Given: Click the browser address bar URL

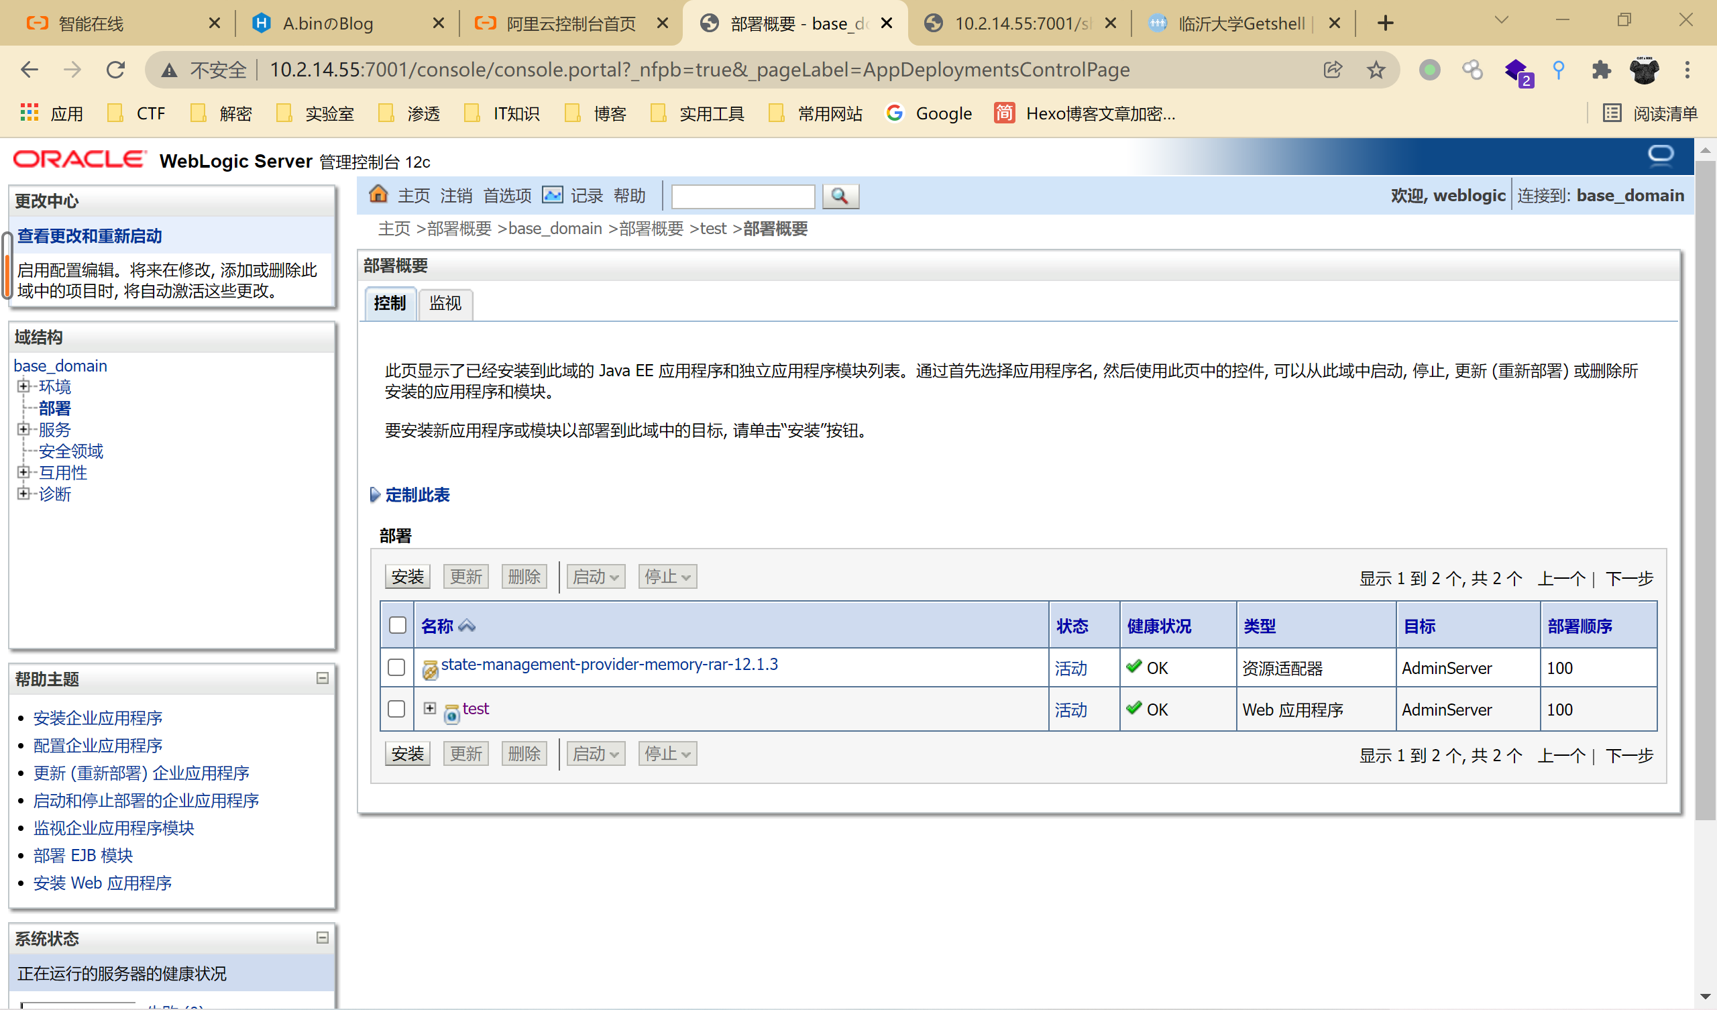Looking at the screenshot, I should coord(700,70).
